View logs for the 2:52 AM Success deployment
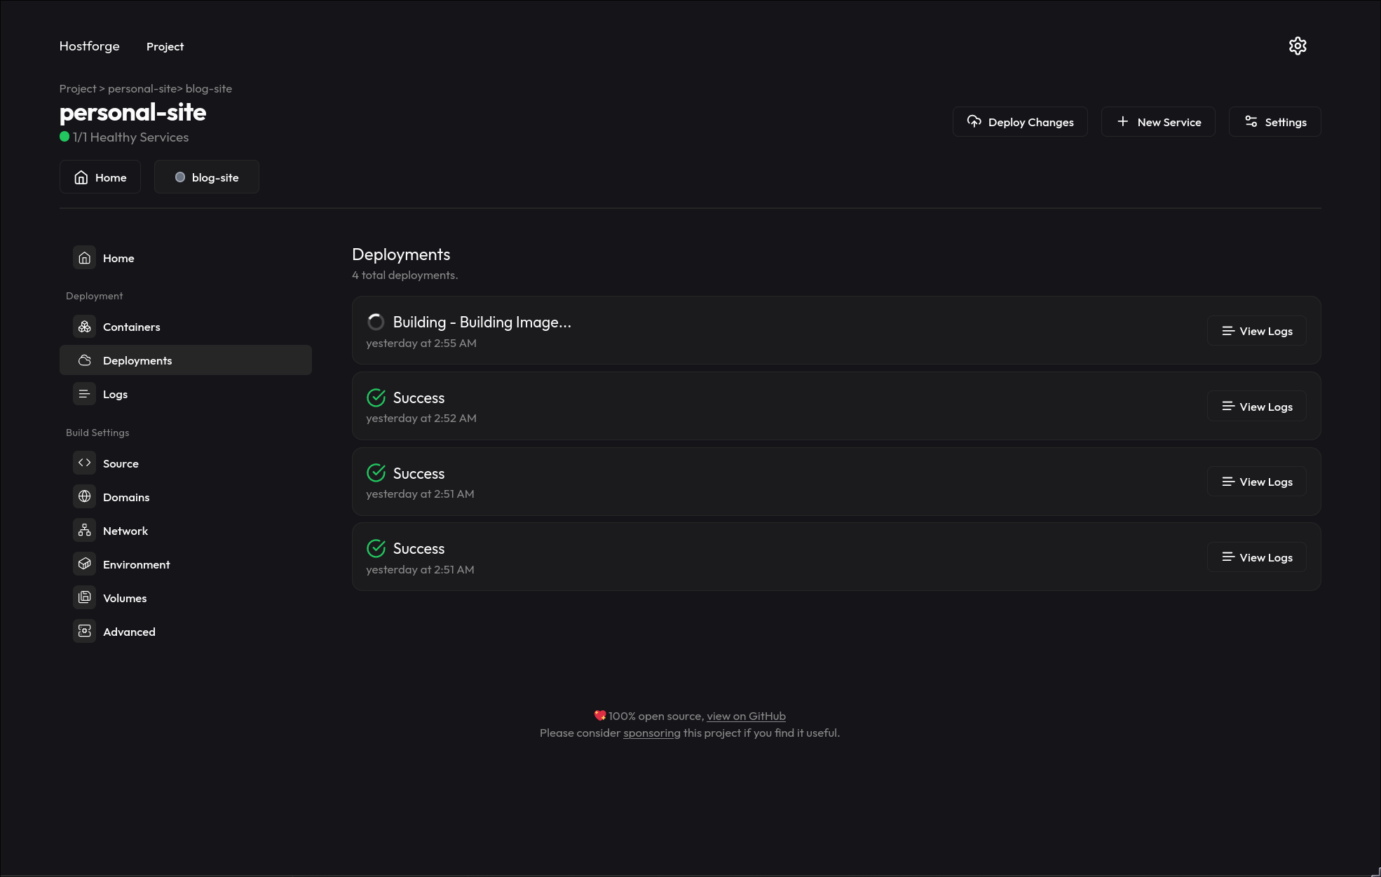 tap(1257, 407)
